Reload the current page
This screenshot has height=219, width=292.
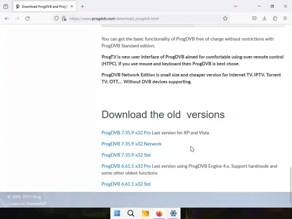(27, 19)
